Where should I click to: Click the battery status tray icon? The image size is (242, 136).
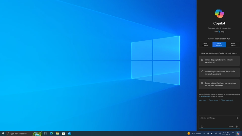point(212,133)
